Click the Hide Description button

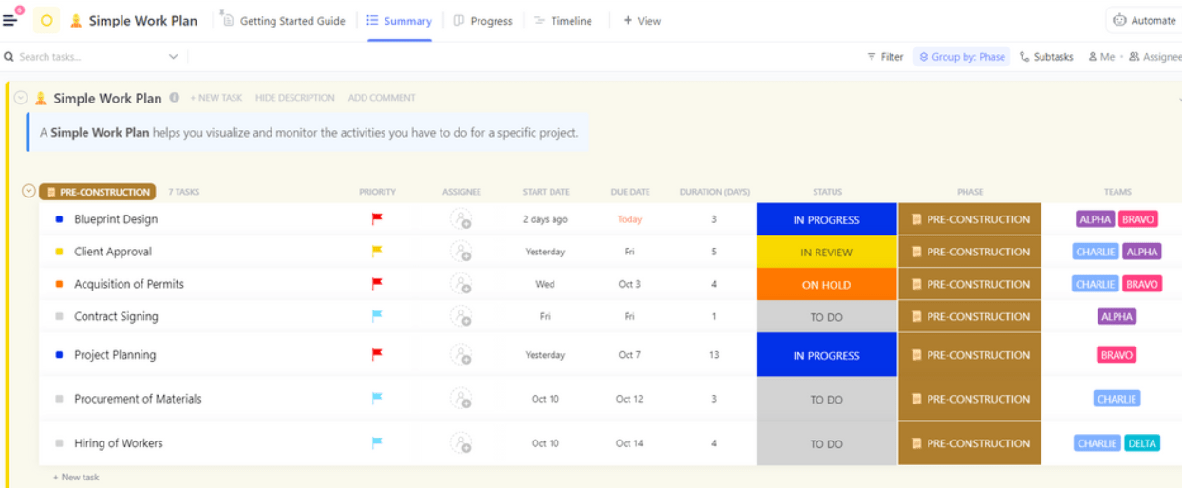294,98
